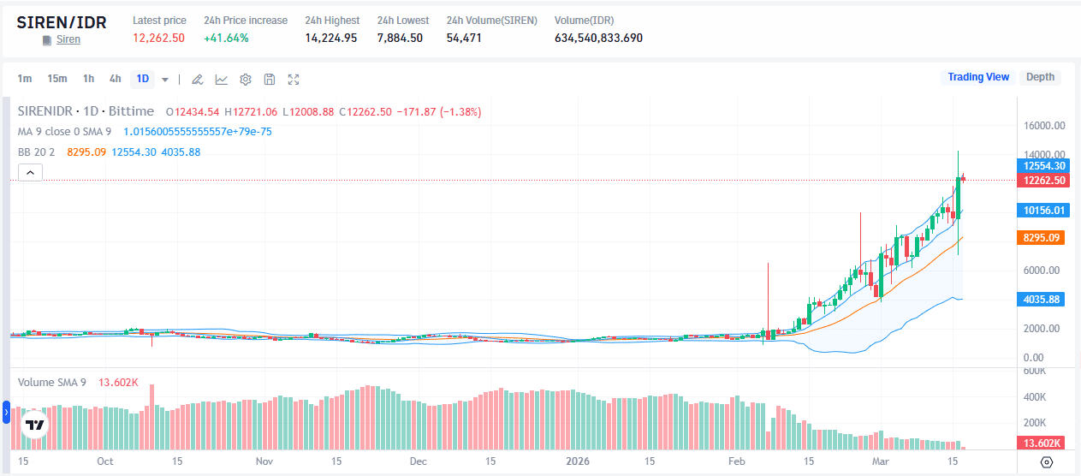Open the indicators line-chart icon
The image size is (1081, 476).
pos(221,80)
